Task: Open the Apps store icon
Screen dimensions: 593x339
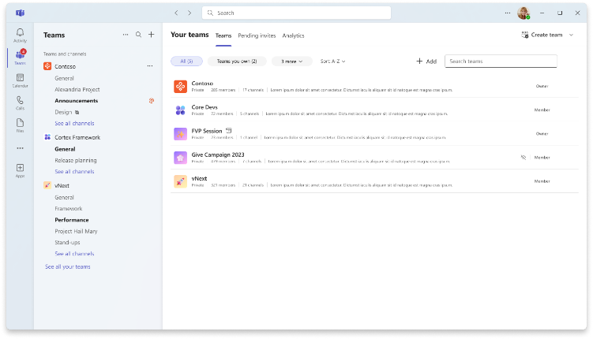Action: (20, 168)
